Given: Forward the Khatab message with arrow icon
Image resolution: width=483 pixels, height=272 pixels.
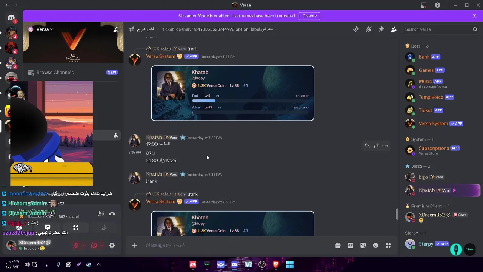Looking at the screenshot, I should [x=376, y=146].
